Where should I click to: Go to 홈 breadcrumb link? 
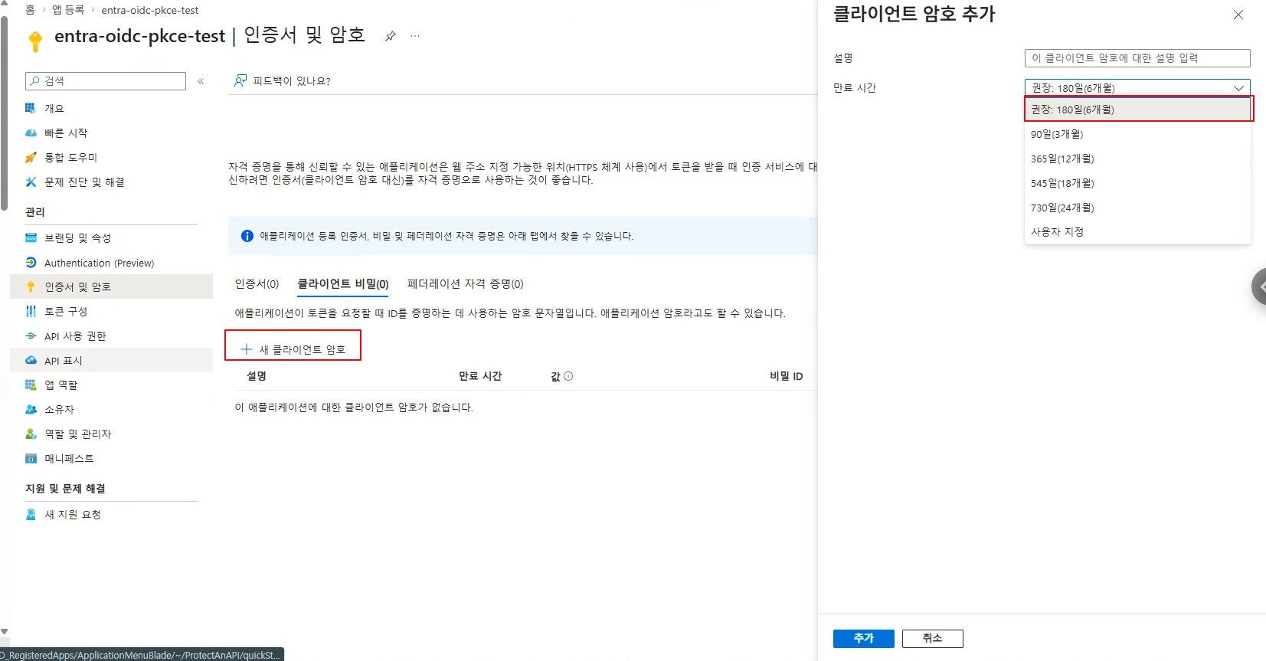(30, 10)
